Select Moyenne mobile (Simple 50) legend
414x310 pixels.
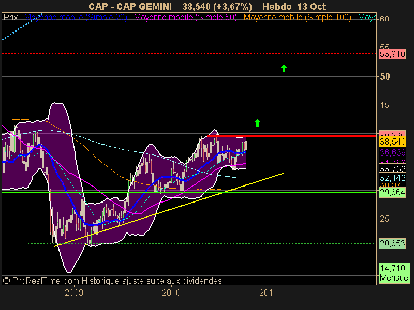185,18
